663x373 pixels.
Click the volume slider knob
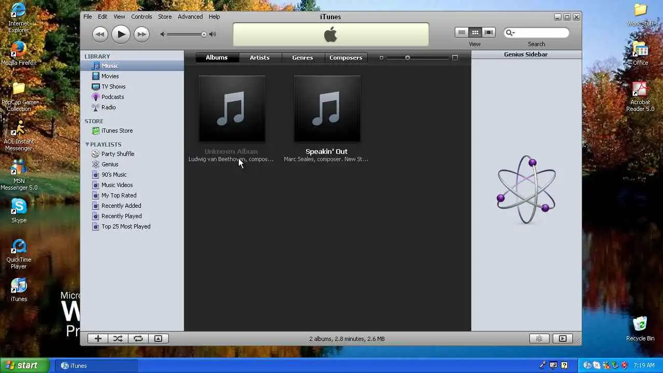click(204, 34)
